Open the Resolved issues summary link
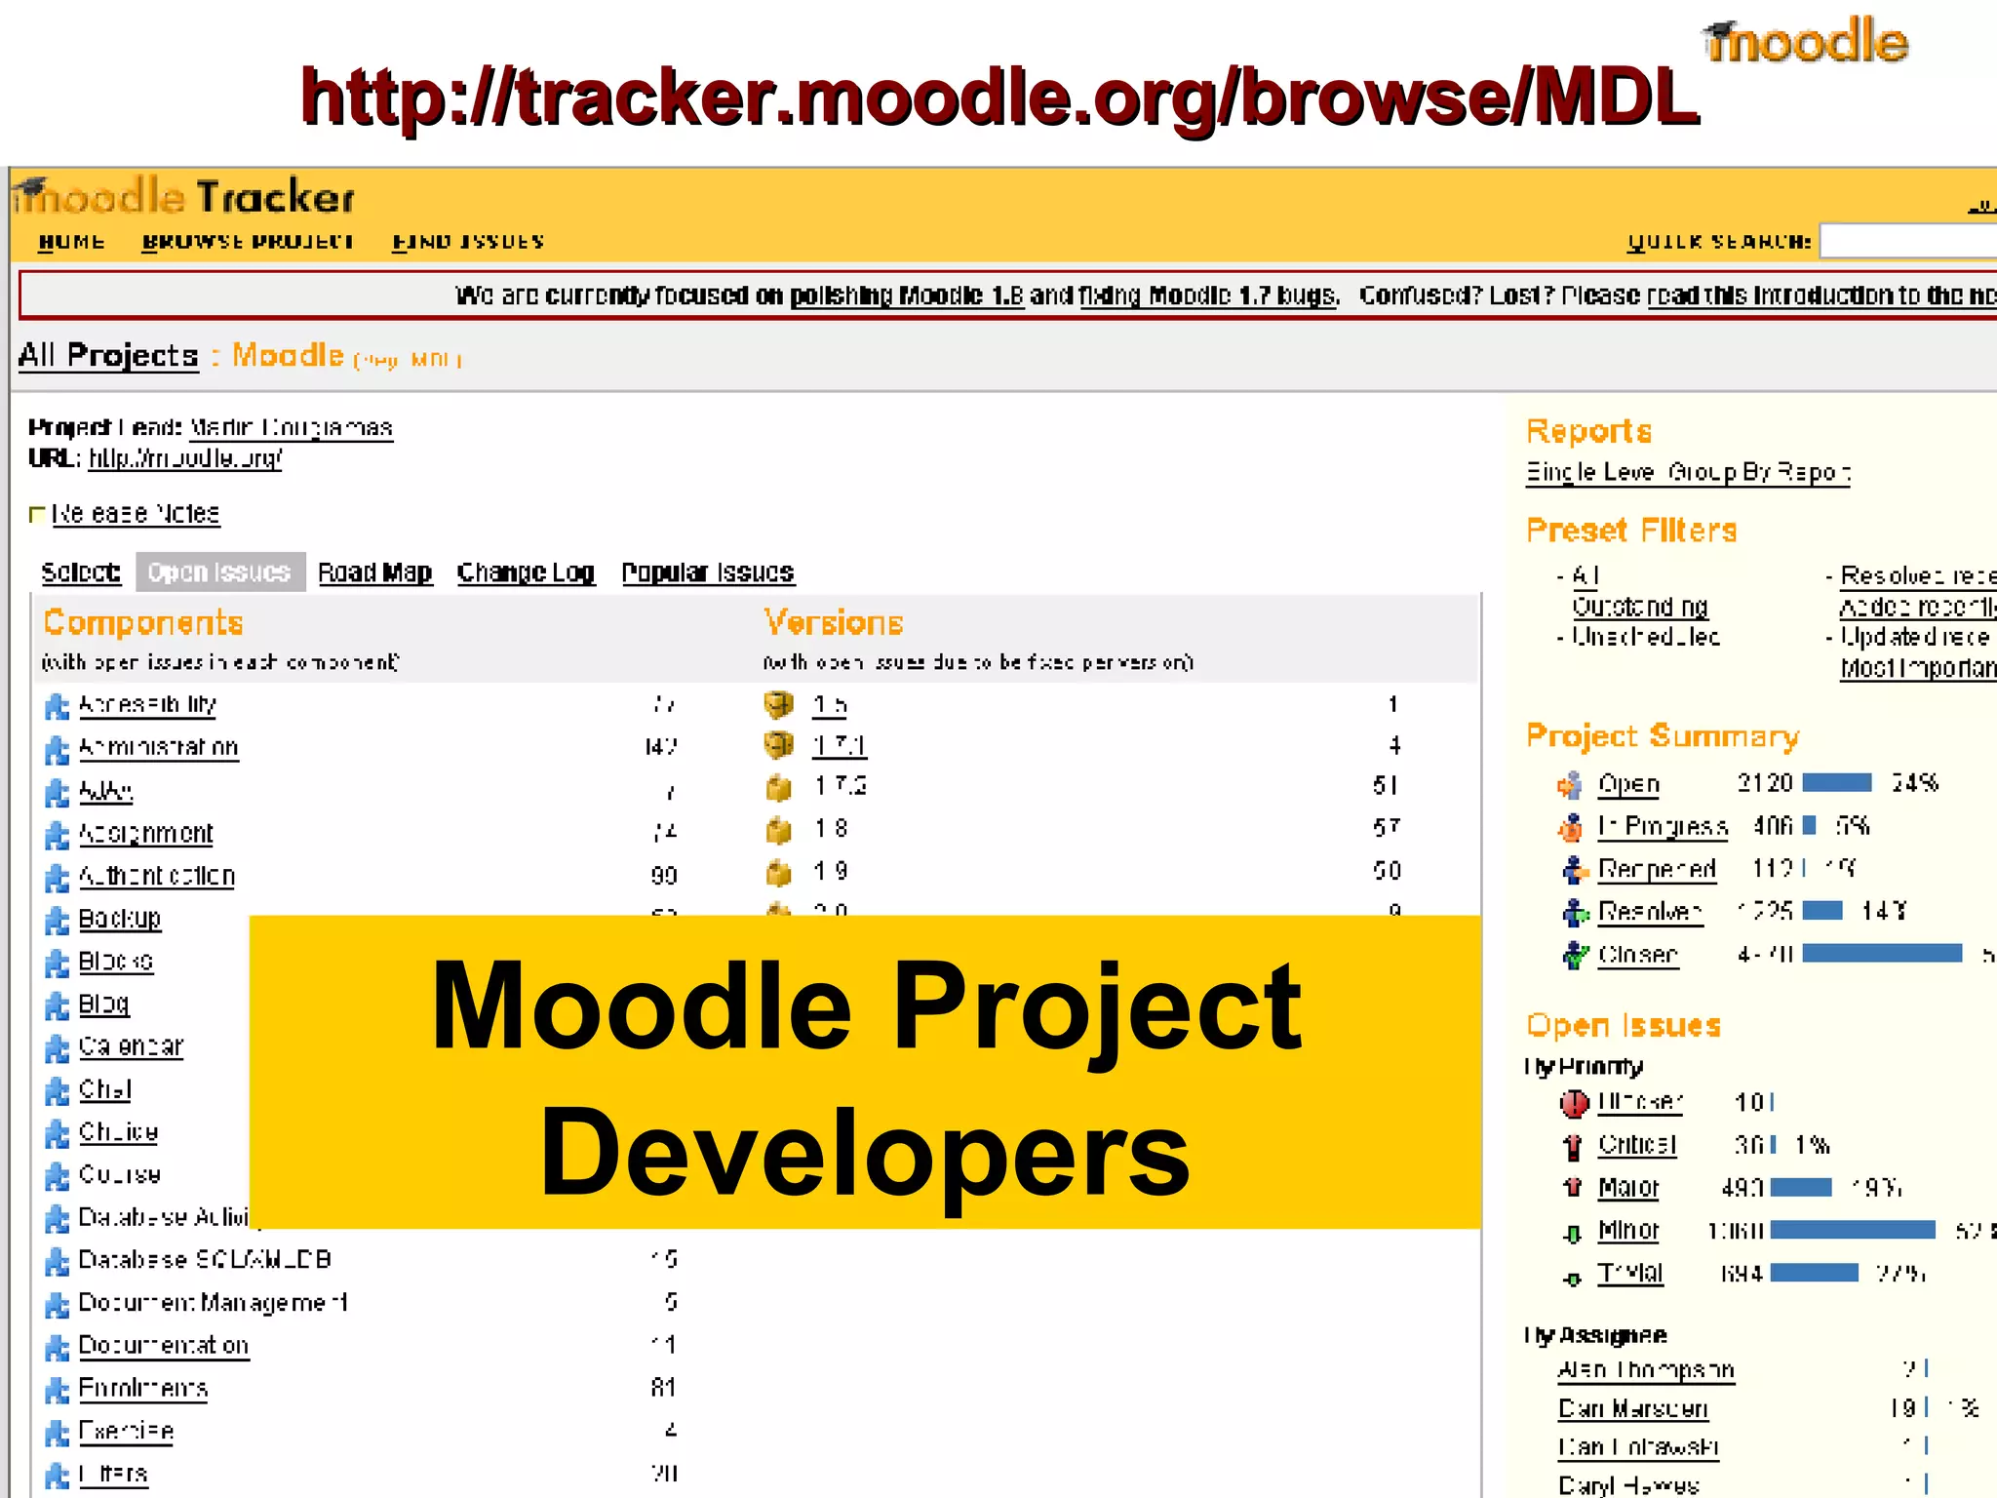Image resolution: width=1997 pixels, height=1498 pixels. (1650, 912)
